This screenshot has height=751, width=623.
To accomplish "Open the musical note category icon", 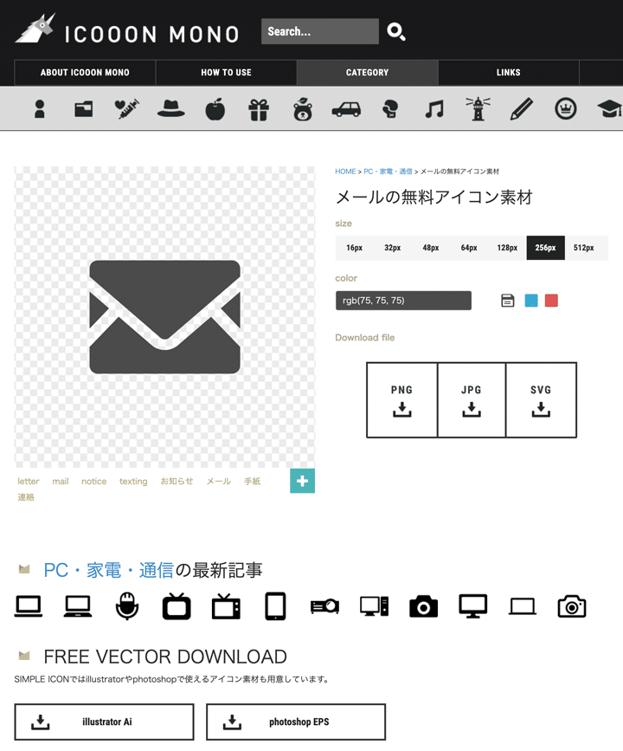I will (434, 109).
